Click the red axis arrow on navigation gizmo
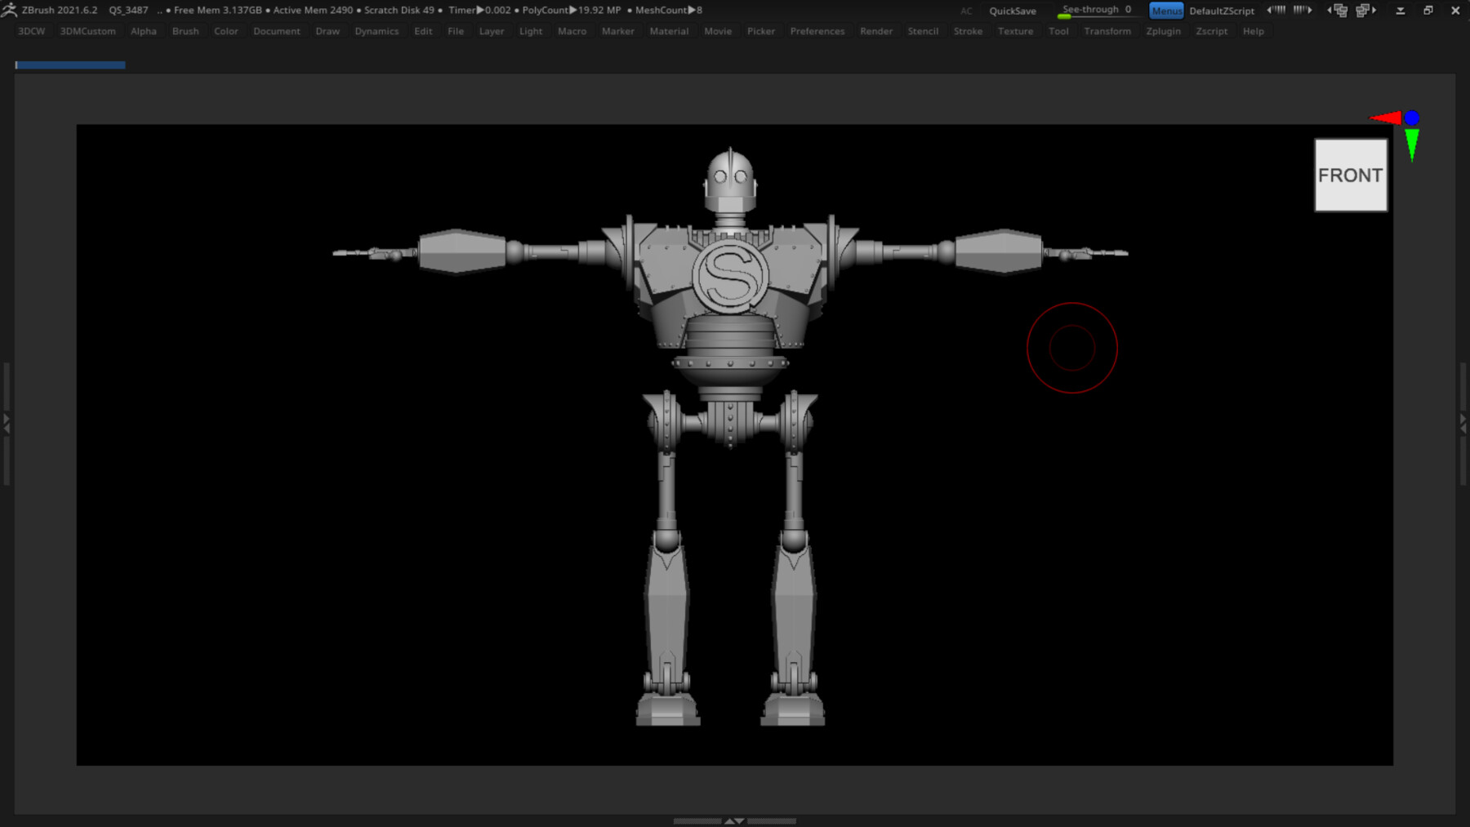The width and height of the screenshot is (1470, 827). tap(1388, 118)
